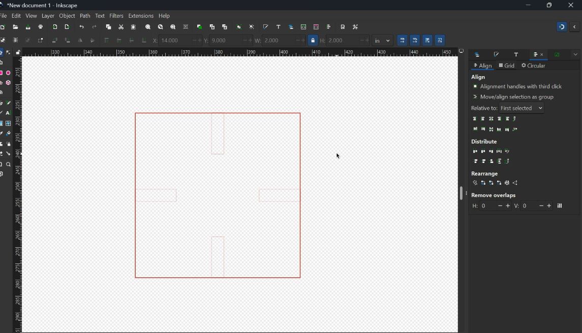Copy selection with the Copy icon
Screen dimensions: 582x333
tap(108, 27)
